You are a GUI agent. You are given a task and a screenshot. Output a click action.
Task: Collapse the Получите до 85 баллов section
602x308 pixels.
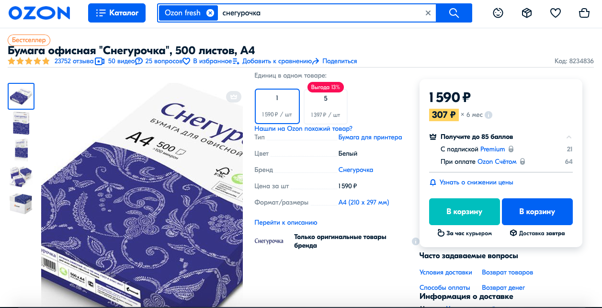[569, 137]
